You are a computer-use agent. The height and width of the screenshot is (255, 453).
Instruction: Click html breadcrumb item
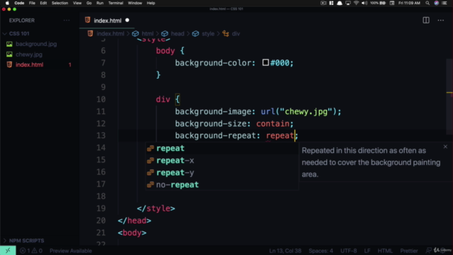pyautogui.click(x=148, y=33)
